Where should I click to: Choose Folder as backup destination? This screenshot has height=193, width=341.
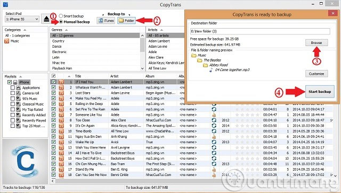point(127,21)
